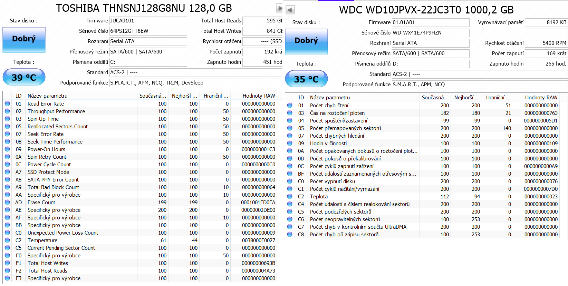Click the TOSHIBA supported features field with TRIM, DevSleep
Viewport: 568px width, 286px height.
tap(196, 83)
